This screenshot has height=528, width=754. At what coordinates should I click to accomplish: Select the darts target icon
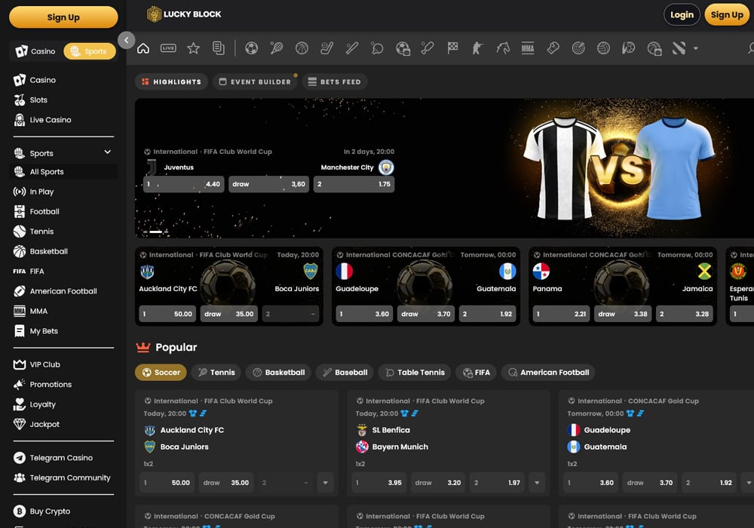578,48
